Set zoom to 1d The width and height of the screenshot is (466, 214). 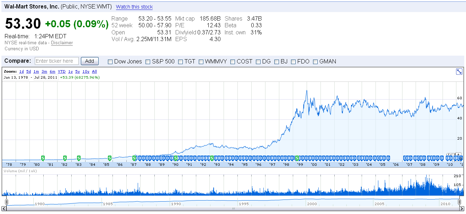click(22, 71)
